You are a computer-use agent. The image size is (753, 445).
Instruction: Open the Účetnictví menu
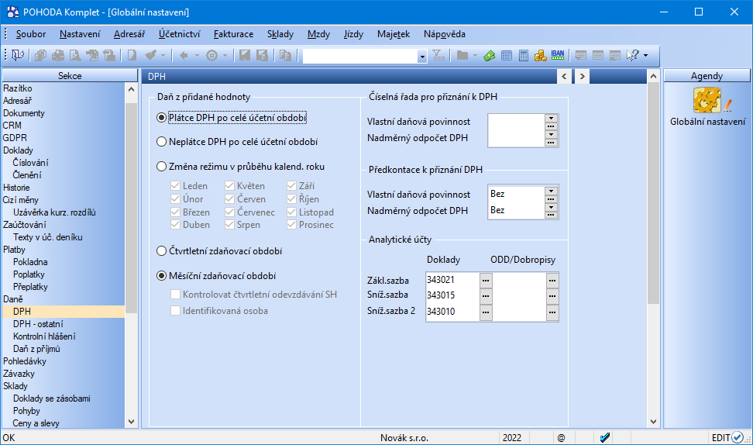click(x=179, y=34)
